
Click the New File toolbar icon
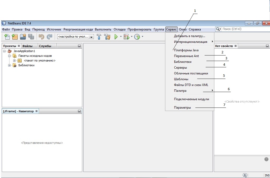(x=7, y=37)
